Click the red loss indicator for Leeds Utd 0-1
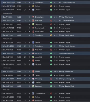The image size is (90, 102). tap(51, 24)
